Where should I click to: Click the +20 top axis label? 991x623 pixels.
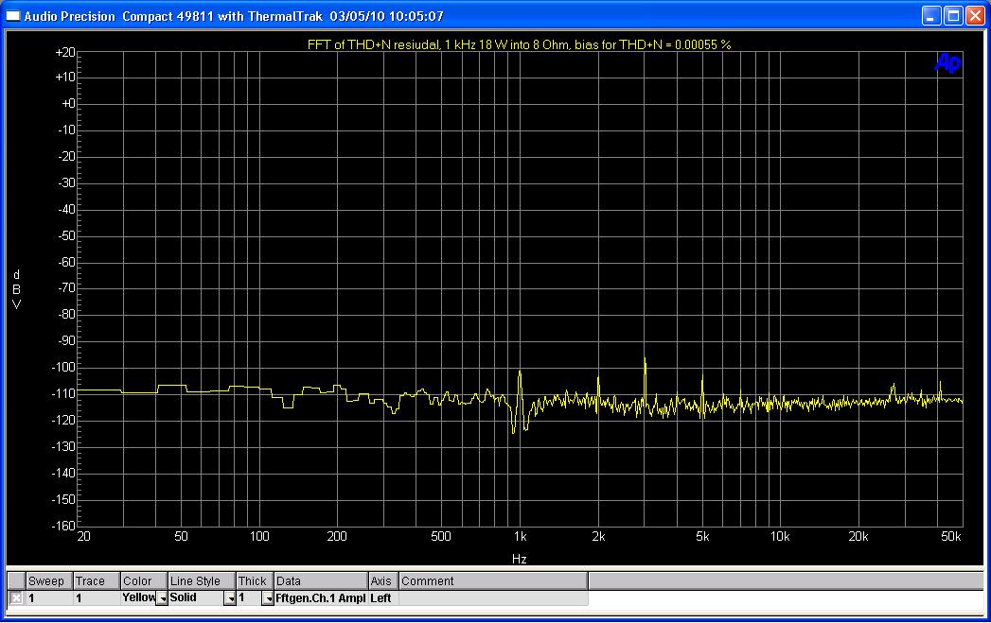(x=65, y=52)
